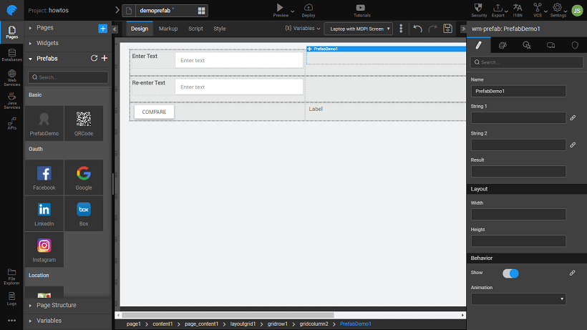This screenshot has height=330, width=587.
Task: Toggle the Show switch off
Action: click(510, 273)
